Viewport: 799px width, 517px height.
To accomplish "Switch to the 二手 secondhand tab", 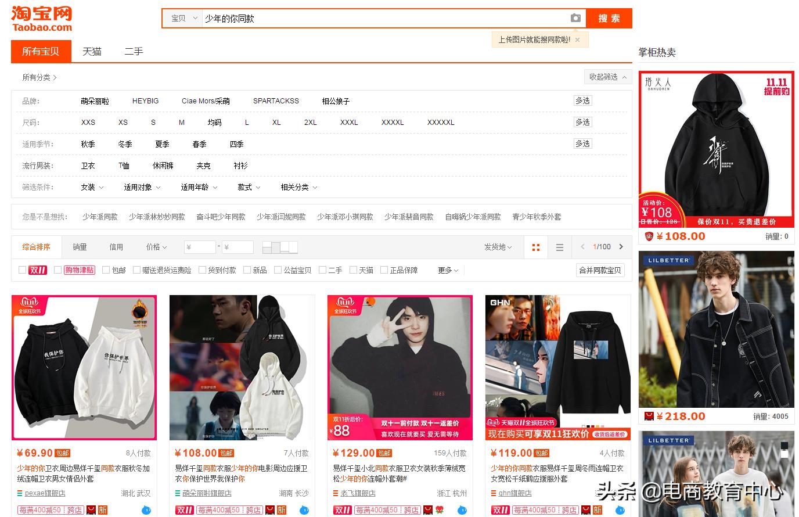I will click(134, 51).
